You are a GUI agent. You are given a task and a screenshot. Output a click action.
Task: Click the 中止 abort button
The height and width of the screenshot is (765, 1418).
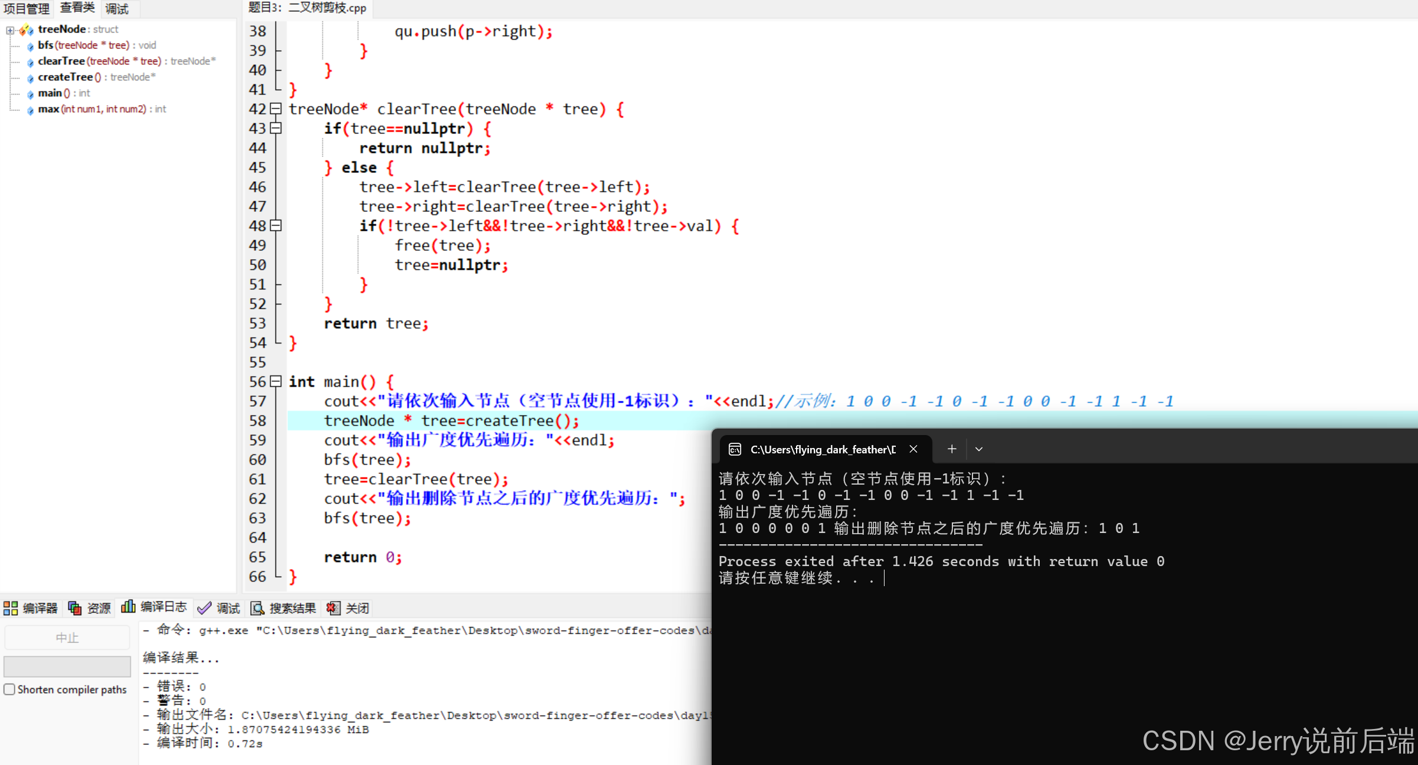click(x=67, y=637)
